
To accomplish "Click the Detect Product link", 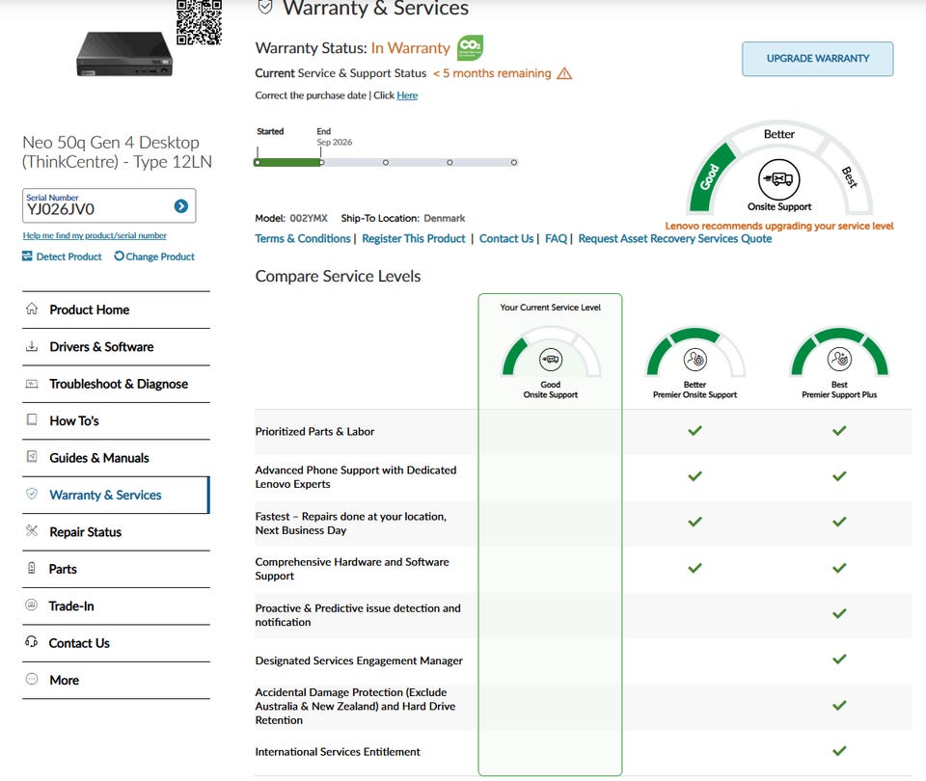I will pyautogui.click(x=68, y=256).
